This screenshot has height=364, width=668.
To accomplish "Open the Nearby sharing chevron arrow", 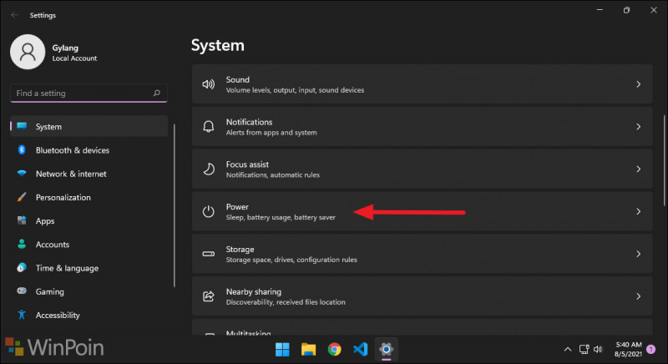I will tap(638, 296).
